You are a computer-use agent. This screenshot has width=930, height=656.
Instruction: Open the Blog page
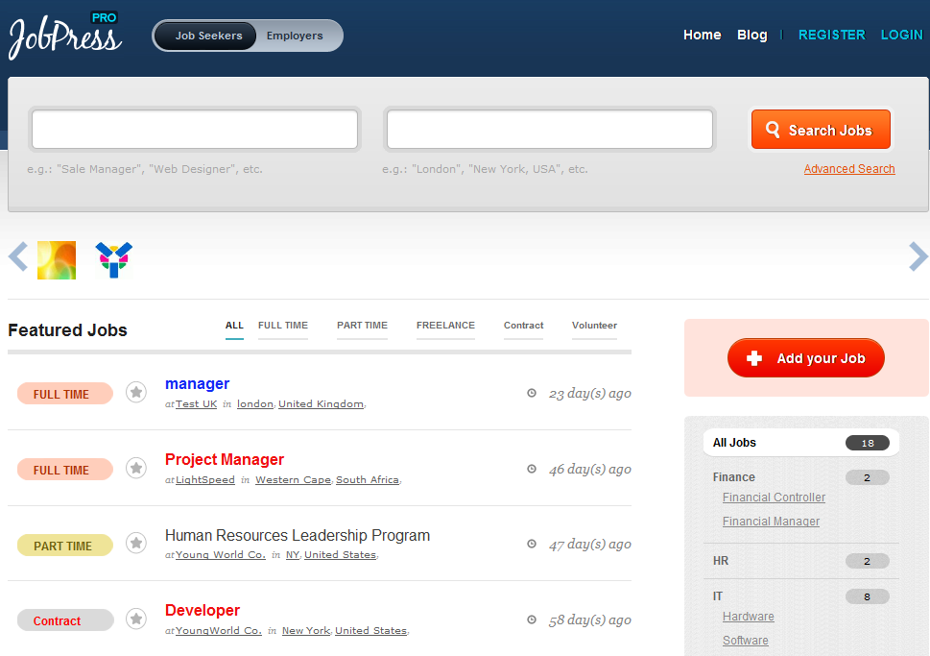tap(752, 35)
